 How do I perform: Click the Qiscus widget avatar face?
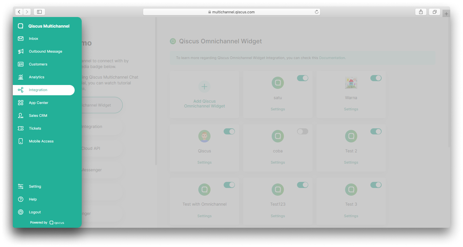coord(204,136)
